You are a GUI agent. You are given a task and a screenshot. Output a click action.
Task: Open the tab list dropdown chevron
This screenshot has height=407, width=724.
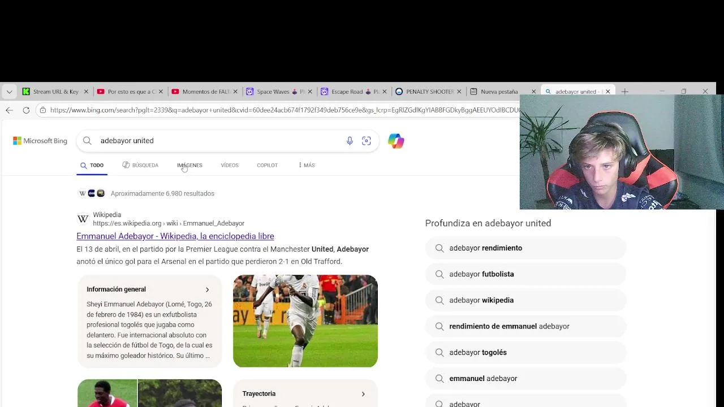click(9, 92)
